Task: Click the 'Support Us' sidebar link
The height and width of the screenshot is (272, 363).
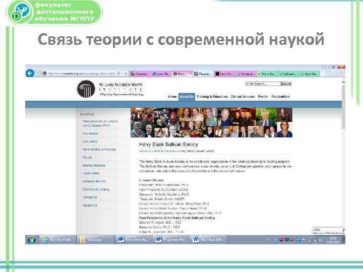Action: point(90,206)
